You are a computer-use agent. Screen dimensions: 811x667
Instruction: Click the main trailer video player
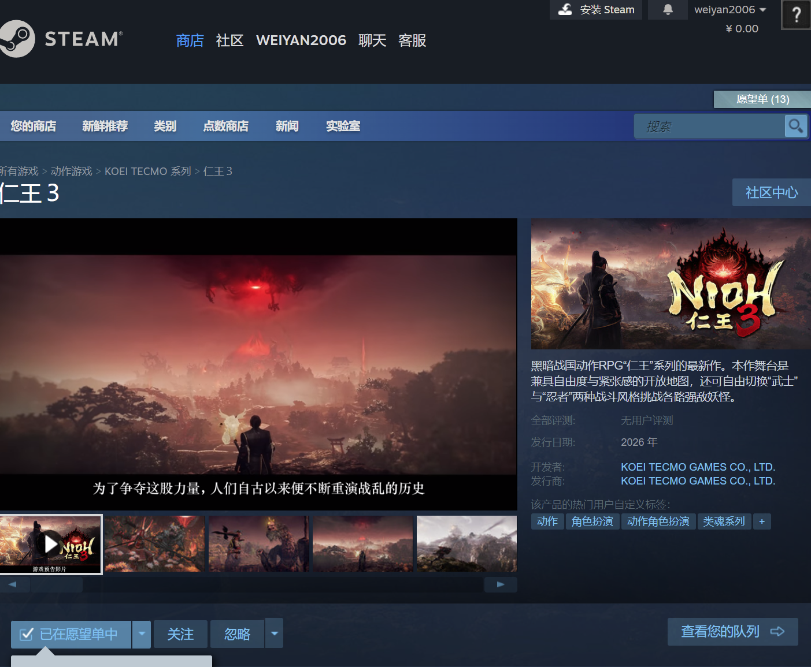[x=258, y=364]
